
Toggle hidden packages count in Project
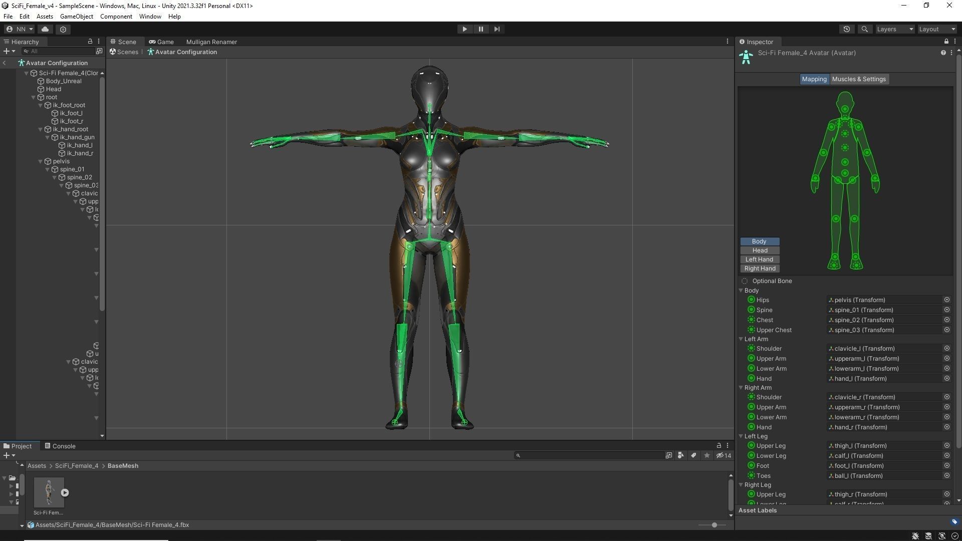(724, 455)
